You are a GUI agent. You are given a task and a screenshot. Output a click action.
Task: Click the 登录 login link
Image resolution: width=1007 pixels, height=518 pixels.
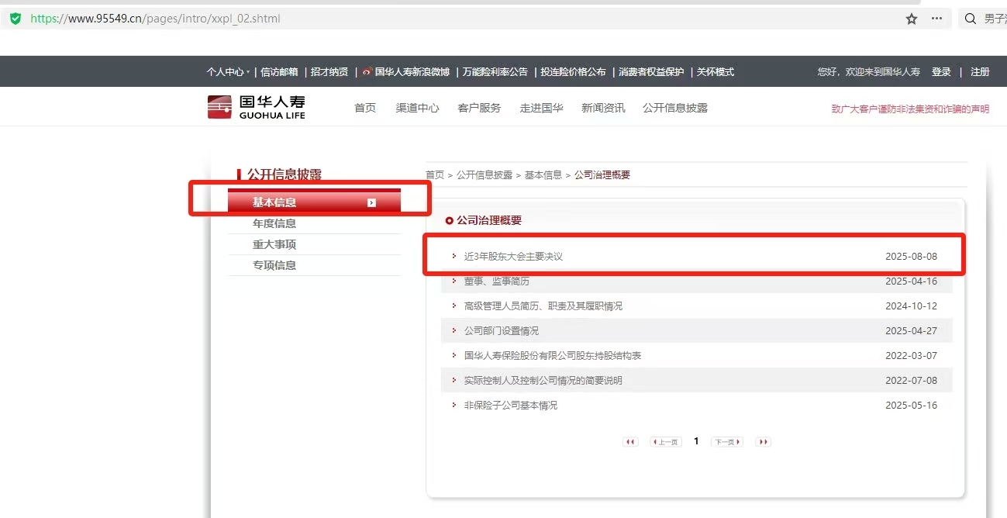[x=941, y=71]
